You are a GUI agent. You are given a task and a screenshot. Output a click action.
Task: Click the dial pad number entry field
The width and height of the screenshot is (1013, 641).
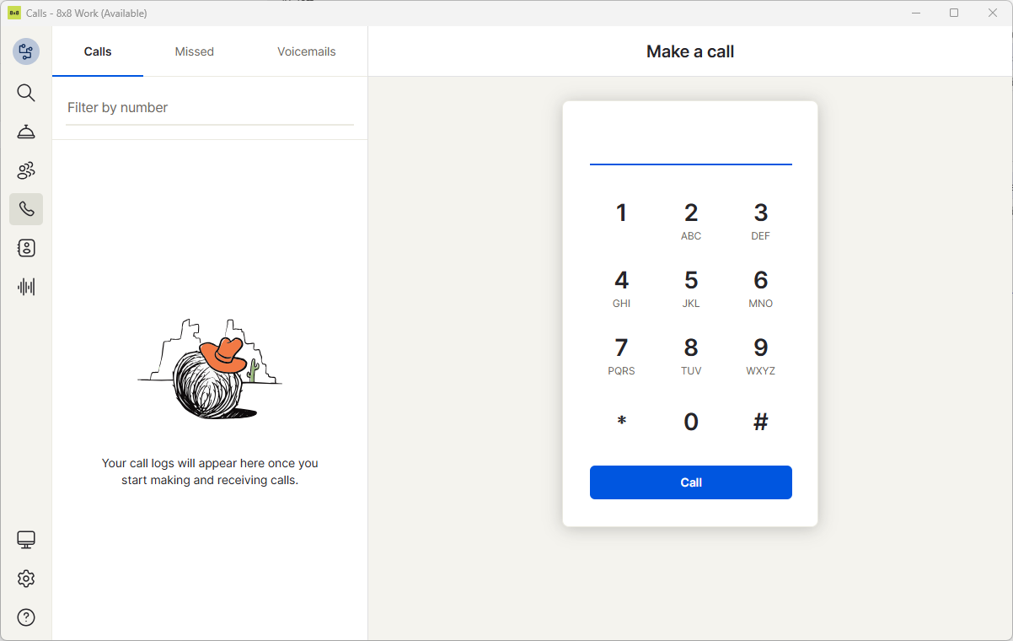(x=691, y=145)
